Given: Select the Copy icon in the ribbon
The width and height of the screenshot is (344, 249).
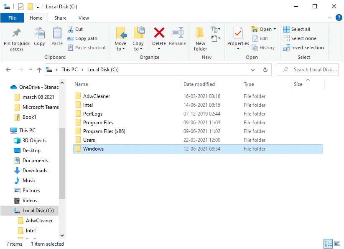Looking at the screenshot, I should coord(39,37).
